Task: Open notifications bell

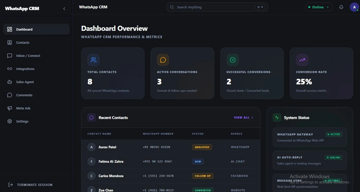Action: 341,7
